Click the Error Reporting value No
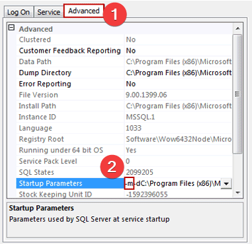 pyautogui.click(x=131, y=84)
